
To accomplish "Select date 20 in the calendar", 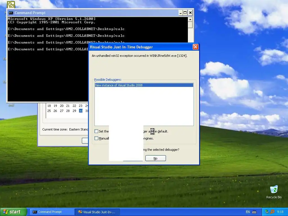I will click(62, 106).
